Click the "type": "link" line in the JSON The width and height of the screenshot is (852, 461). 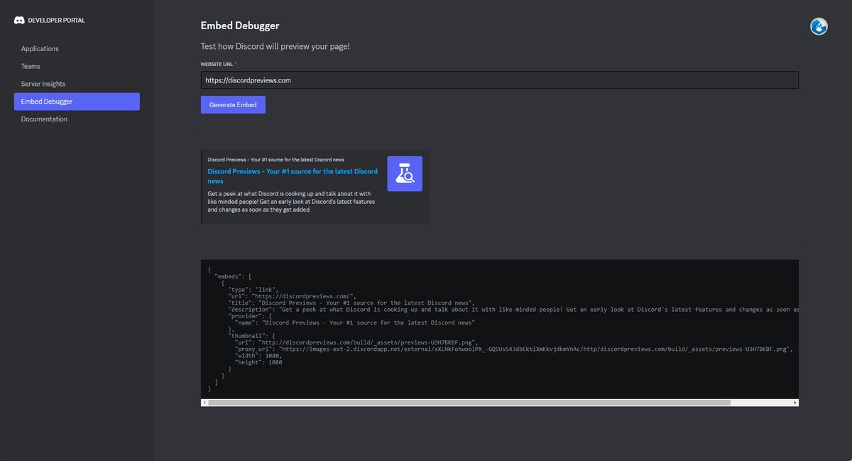(253, 290)
